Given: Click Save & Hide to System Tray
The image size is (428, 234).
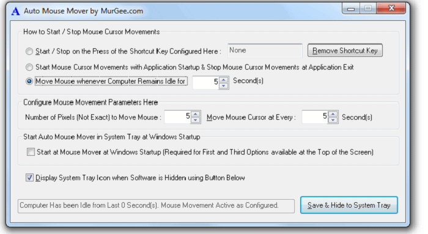Looking at the screenshot, I should coord(349,205).
